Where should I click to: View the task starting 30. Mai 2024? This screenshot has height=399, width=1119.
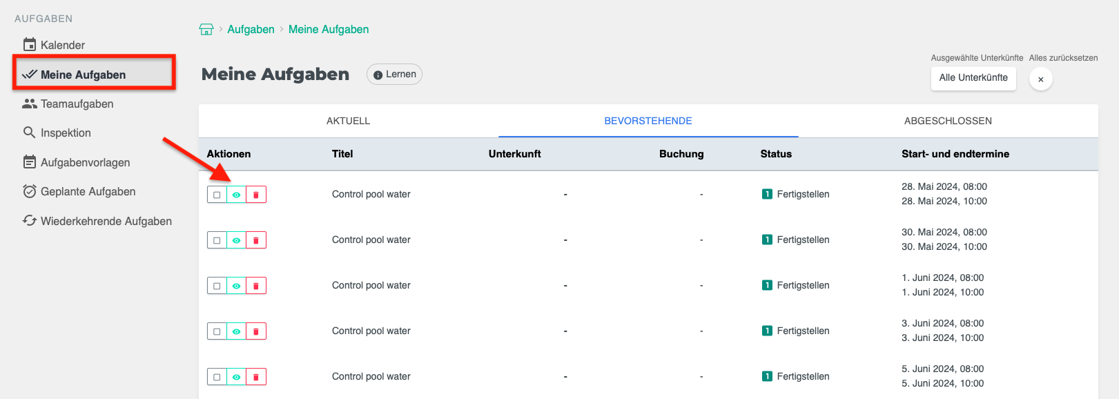click(236, 240)
